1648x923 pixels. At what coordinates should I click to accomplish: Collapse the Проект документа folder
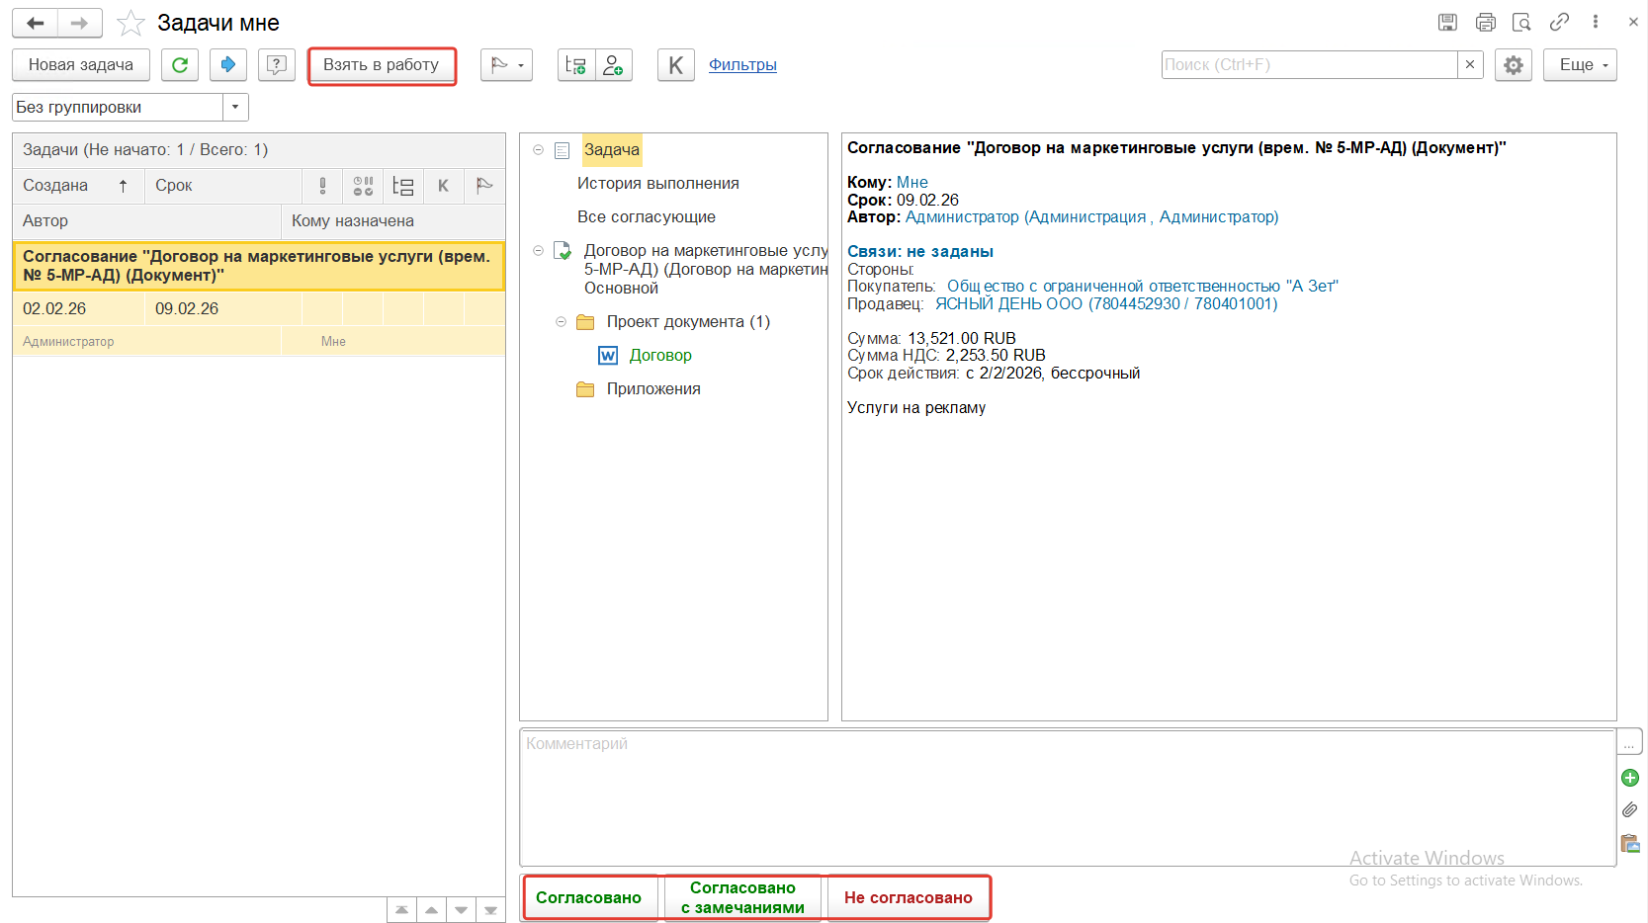pyautogui.click(x=561, y=322)
